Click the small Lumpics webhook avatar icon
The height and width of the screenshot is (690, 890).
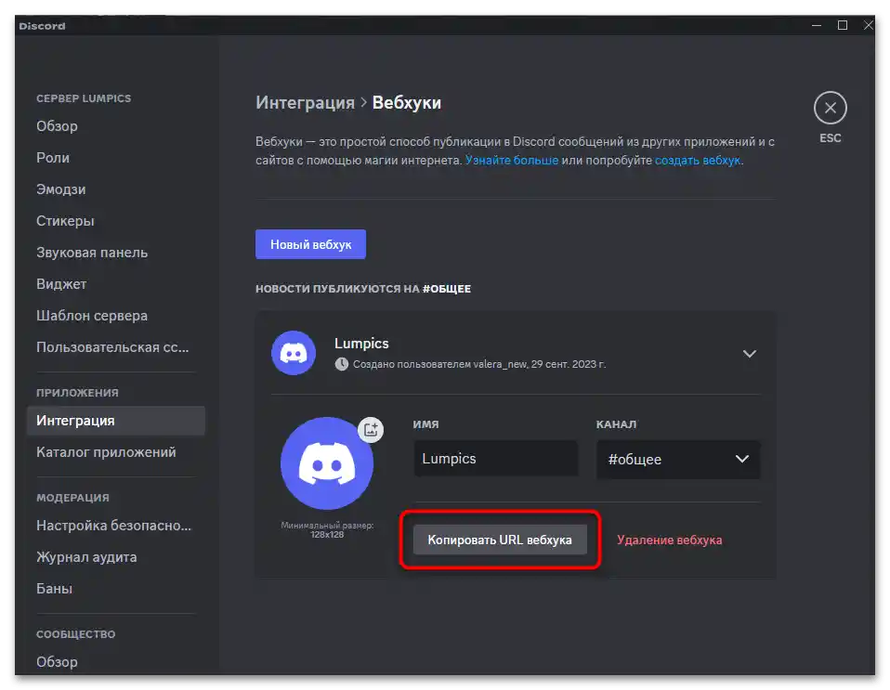(294, 353)
